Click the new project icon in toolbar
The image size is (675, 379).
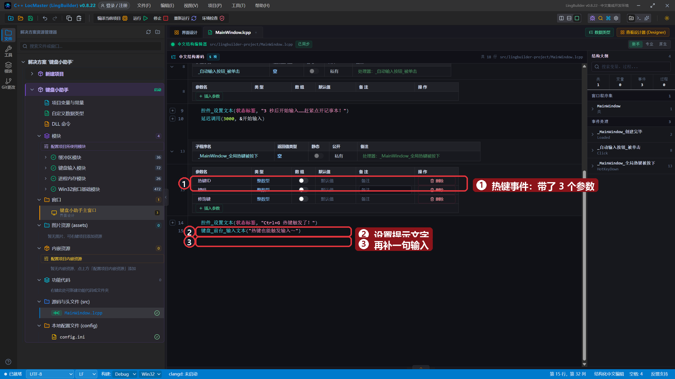tap(11, 18)
